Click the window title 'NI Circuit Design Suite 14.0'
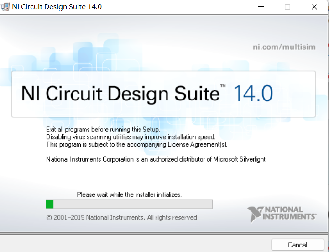 coord(57,7)
